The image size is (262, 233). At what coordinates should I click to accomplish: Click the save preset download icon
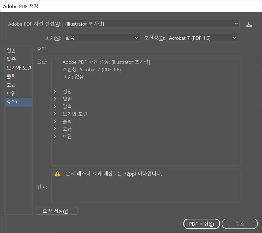249,24
